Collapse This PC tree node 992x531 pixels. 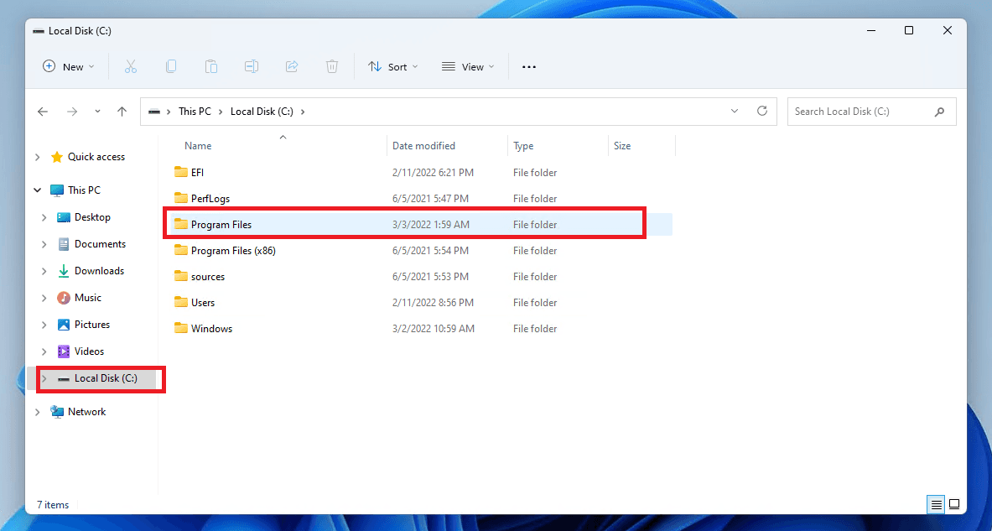click(x=38, y=190)
